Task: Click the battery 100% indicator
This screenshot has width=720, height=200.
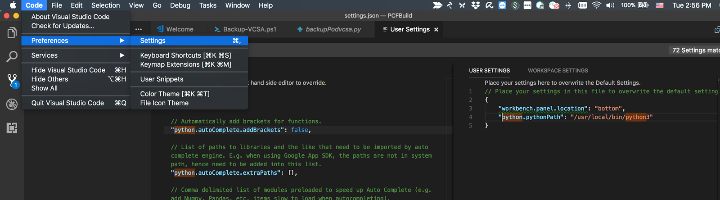Action: (634, 5)
